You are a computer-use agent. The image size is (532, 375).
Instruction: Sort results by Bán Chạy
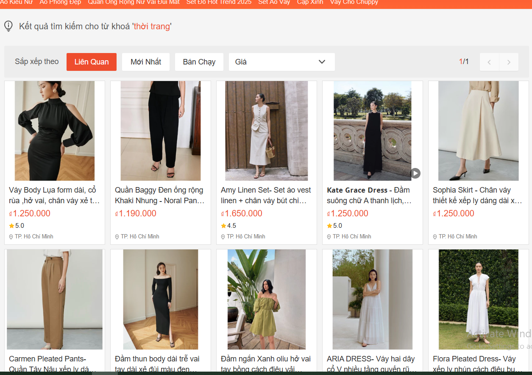pyautogui.click(x=199, y=62)
